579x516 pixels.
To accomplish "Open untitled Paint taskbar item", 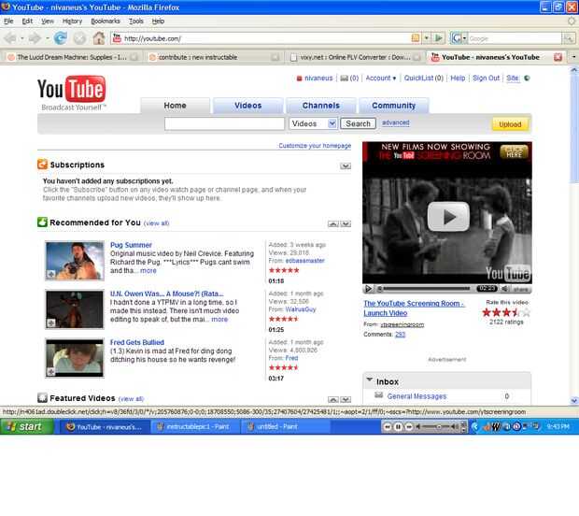I will [x=284, y=426].
